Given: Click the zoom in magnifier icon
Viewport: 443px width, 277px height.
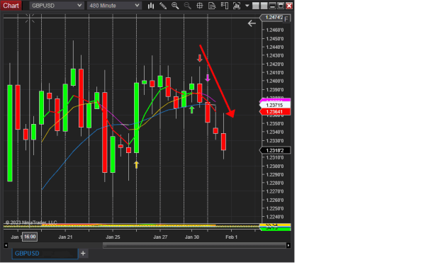Looking at the screenshot, I should (x=175, y=6).
